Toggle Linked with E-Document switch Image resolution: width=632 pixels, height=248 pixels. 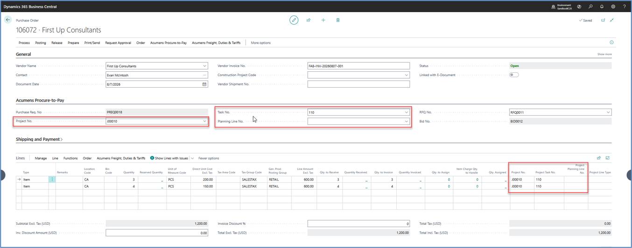coord(514,75)
